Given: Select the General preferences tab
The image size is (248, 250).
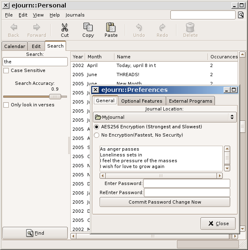Looking at the screenshot, I should (105, 101).
